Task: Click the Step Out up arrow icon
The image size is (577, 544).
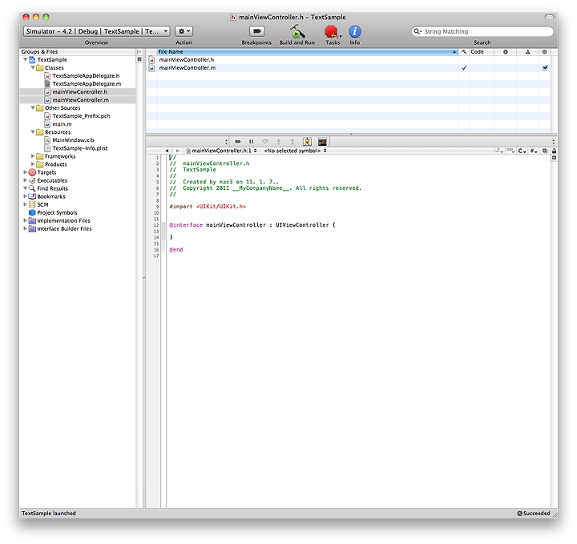Action: pyautogui.click(x=293, y=142)
